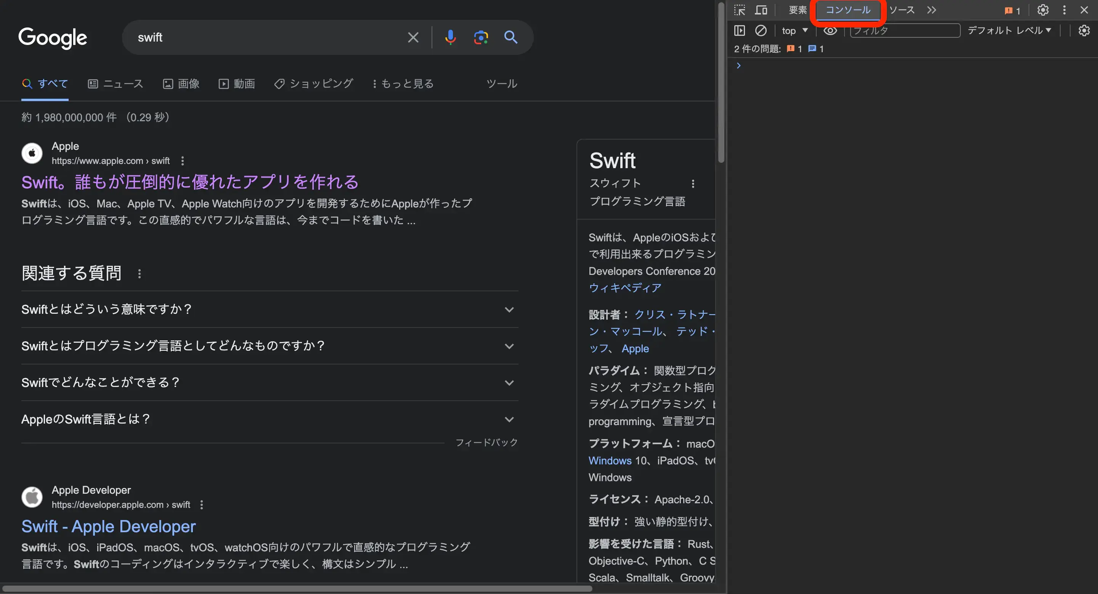Open Google Lens image search
The height and width of the screenshot is (594, 1098).
coord(481,37)
